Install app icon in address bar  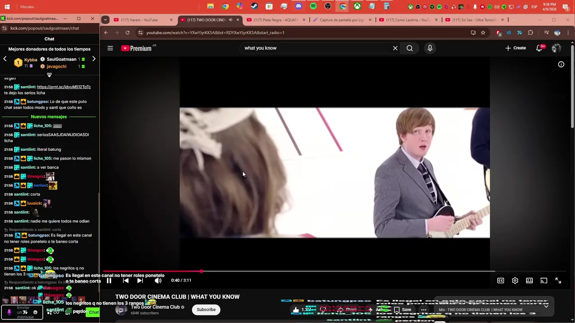tap(473, 32)
